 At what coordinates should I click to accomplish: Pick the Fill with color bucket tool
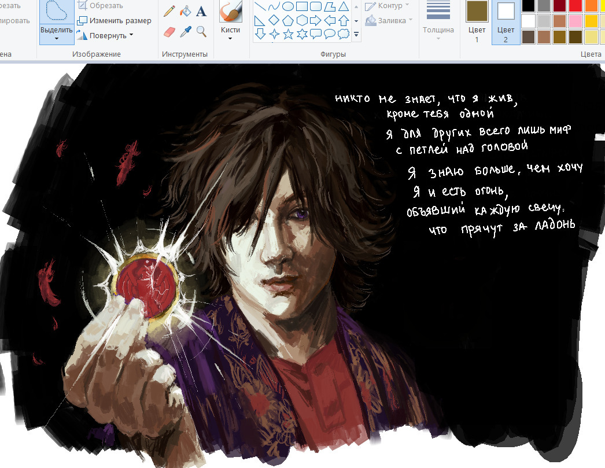pyautogui.click(x=185, y=11)
